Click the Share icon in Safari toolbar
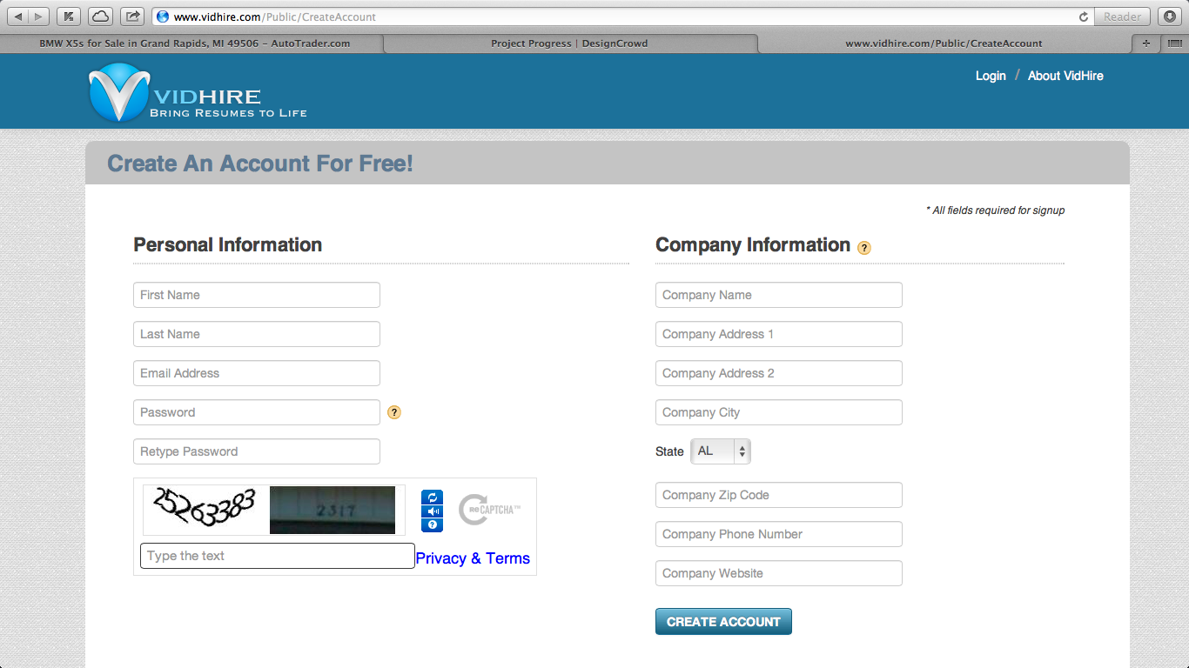Image resolution: width=1189 pixels, height=668 pixels. (132, 17)
